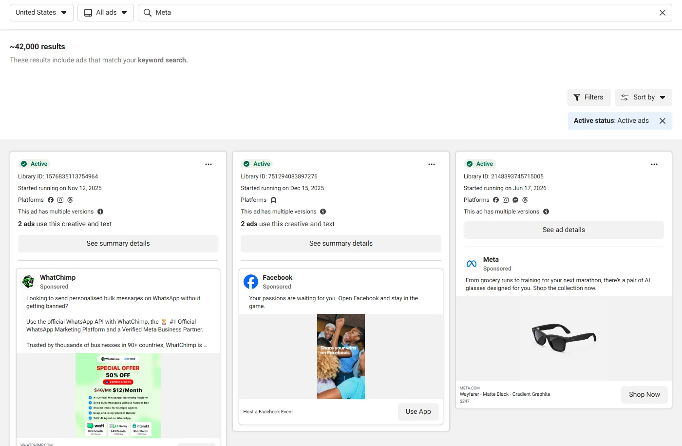Screen dimensions: 682x446
Task: Open the Wayfarer sunglasses product image
Action: pos(564,338)
